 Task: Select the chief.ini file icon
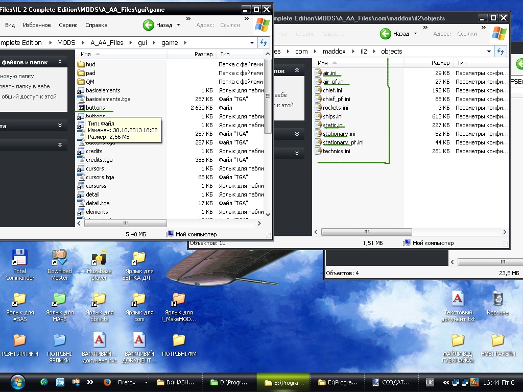point(318,90)
